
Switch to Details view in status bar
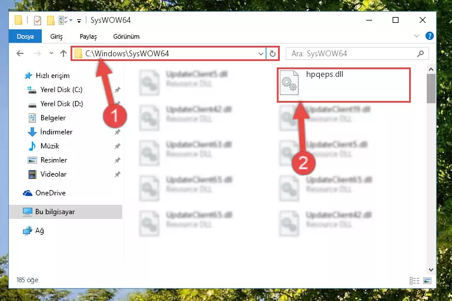pyautogui.click(x=414, y=280)
